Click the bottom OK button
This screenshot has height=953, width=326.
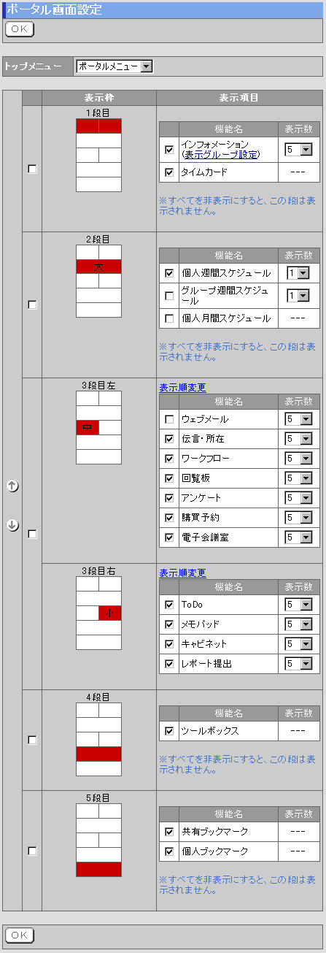19,935
